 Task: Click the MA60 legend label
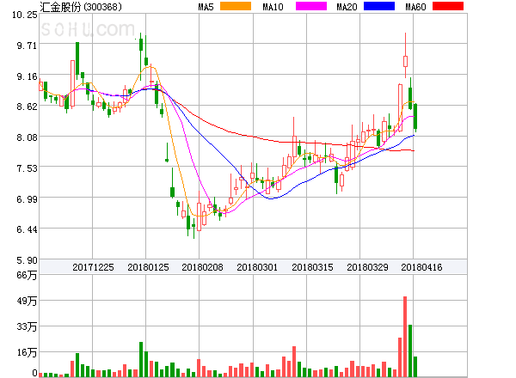click(415, 7)
